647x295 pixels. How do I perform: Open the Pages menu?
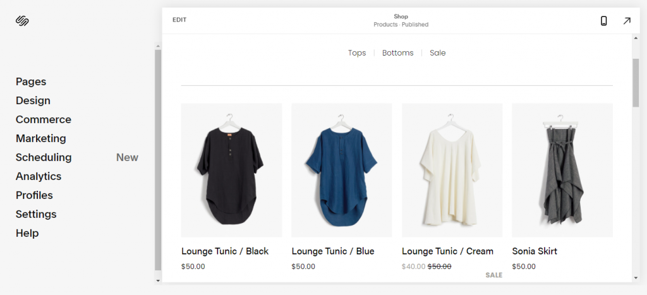coord(31,81)
